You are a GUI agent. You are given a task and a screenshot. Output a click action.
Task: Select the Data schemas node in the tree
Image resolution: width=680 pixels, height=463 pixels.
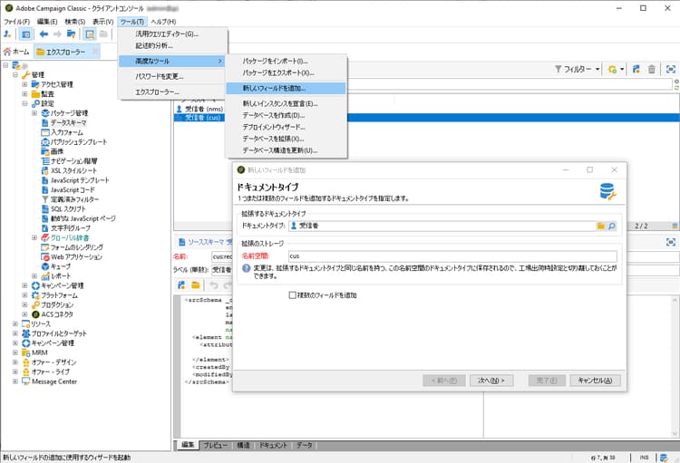click(x=63, y=122)
